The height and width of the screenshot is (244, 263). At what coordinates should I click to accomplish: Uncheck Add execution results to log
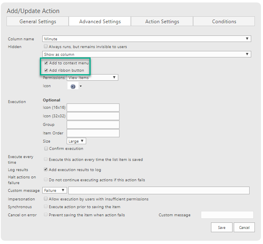[x=46, y=169]
